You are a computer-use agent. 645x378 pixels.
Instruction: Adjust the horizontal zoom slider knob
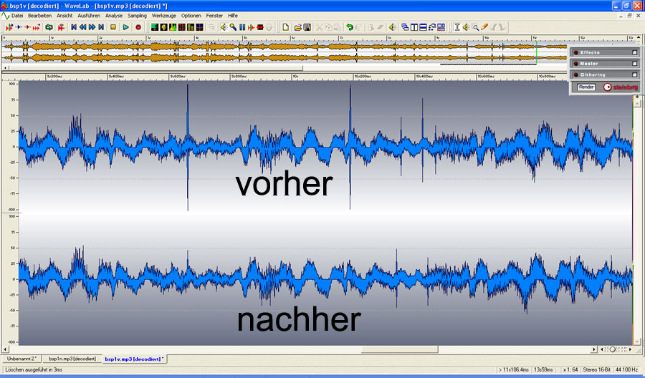point(613,349)
